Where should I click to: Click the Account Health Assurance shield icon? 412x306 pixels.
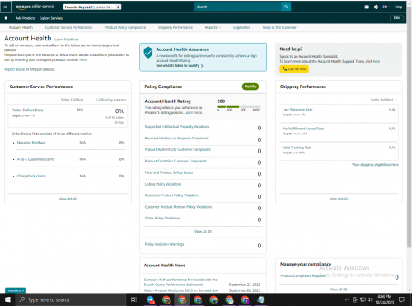point(148,52)
